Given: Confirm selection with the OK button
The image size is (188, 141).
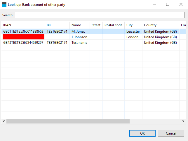Looking at the screenshot, I should (x=142, y=133).
